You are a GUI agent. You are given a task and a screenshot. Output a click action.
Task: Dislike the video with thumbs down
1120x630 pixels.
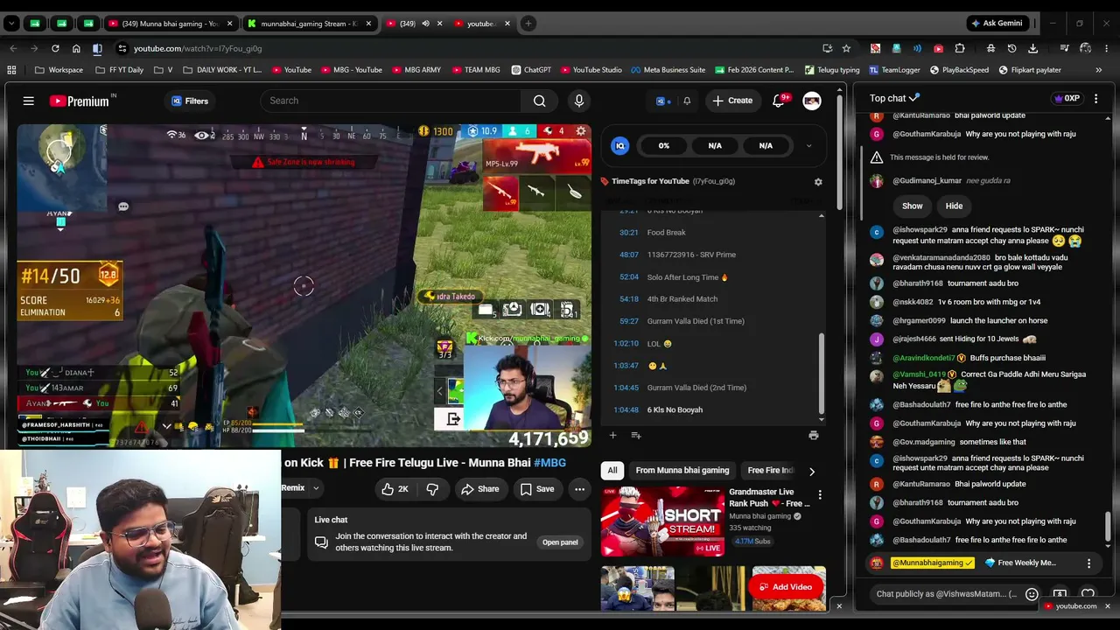[x=432, y=489]
